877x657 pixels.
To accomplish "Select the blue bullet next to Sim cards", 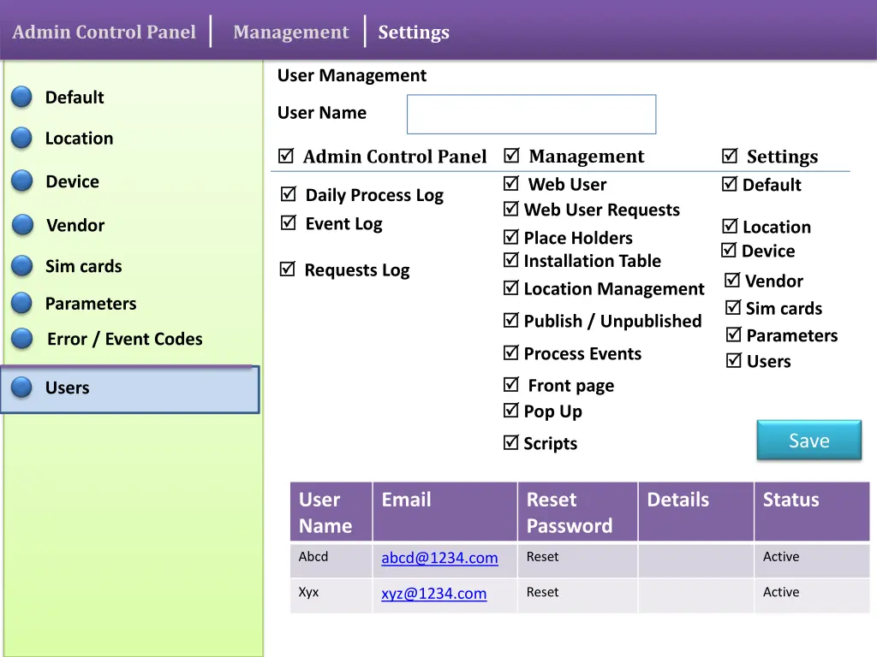I will (22, 266).
